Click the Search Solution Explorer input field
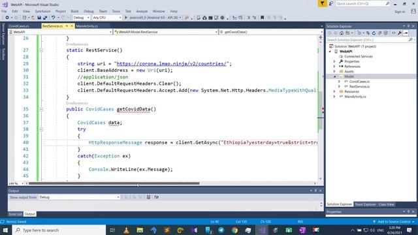418x235 pixels. click(367, 40)
